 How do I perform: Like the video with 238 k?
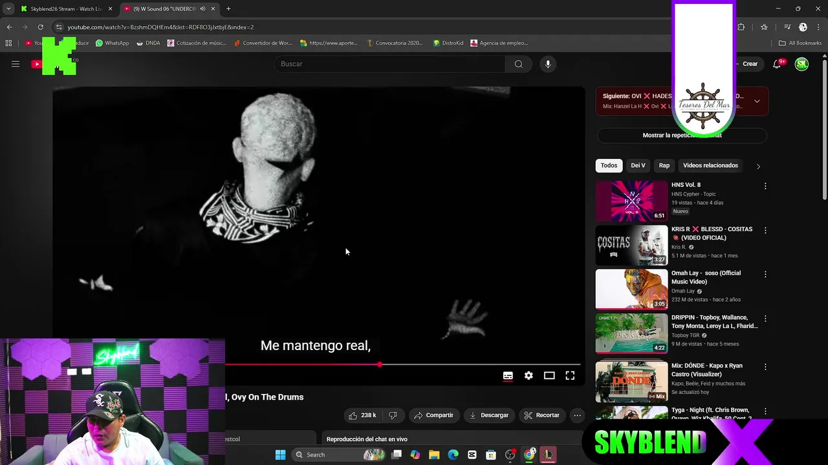[x=362, y=415]
